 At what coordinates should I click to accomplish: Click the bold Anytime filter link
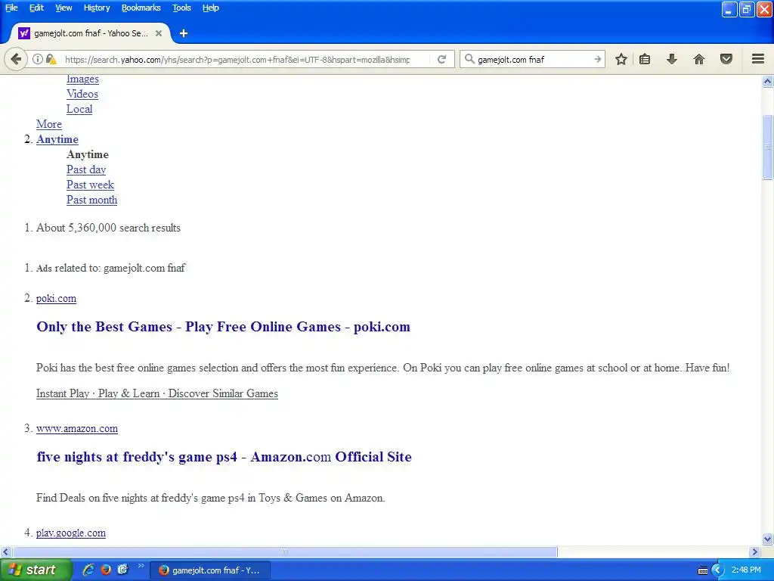tap(57, 139)
